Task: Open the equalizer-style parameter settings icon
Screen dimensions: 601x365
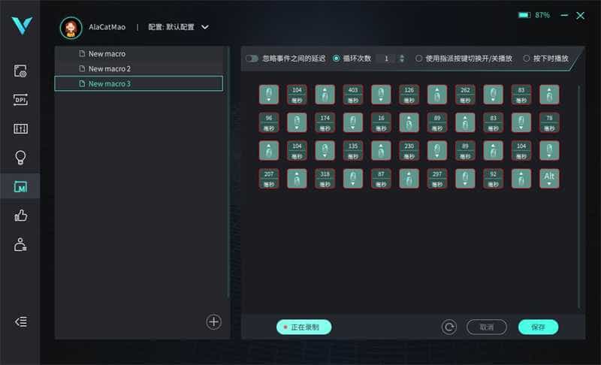Action: point(21,128)
